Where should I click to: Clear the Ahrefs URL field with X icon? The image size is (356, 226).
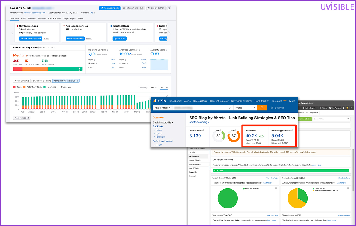[x=230, y=108]
